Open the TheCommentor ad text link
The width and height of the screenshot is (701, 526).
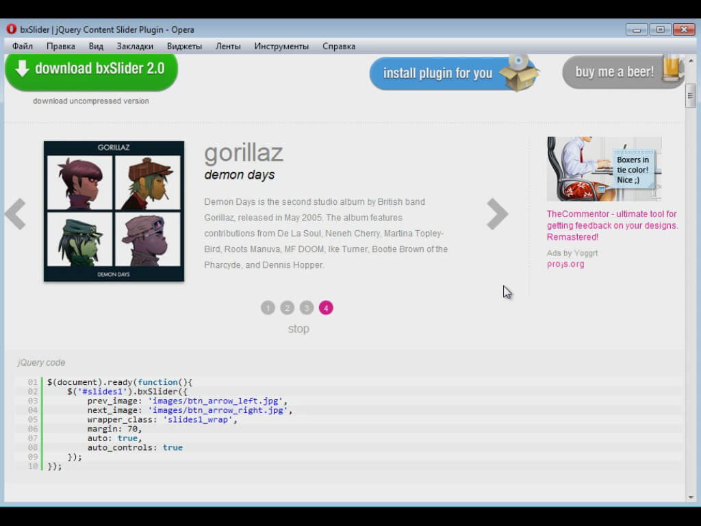612,225
